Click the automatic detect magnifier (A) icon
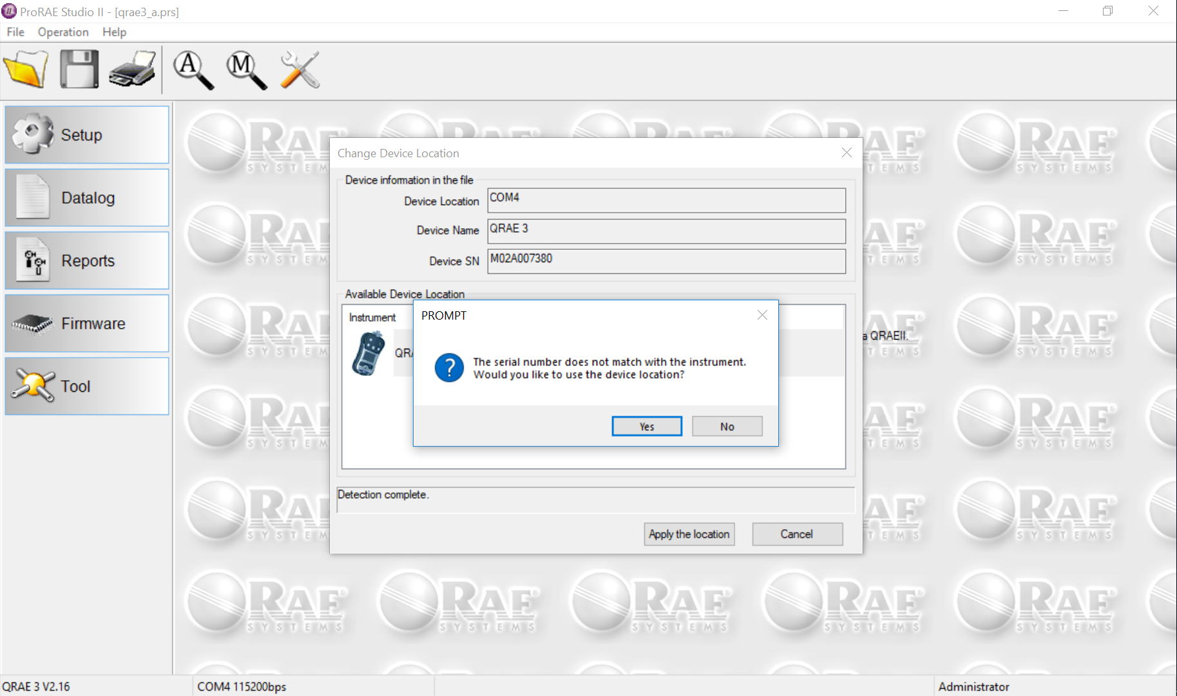The image size is (1177, 696). point(193,70)
